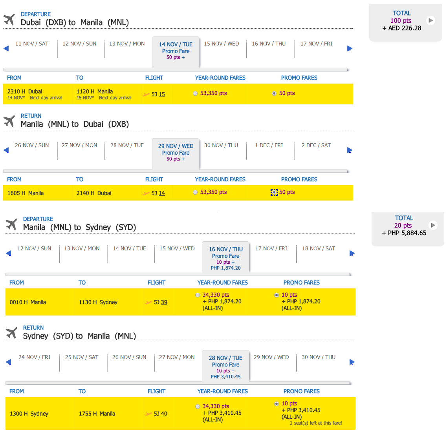This screenshot has height=434, width=447.
Task: Click the airplane icon beside Sydney to Manila heading
Action: click(11, 333)
